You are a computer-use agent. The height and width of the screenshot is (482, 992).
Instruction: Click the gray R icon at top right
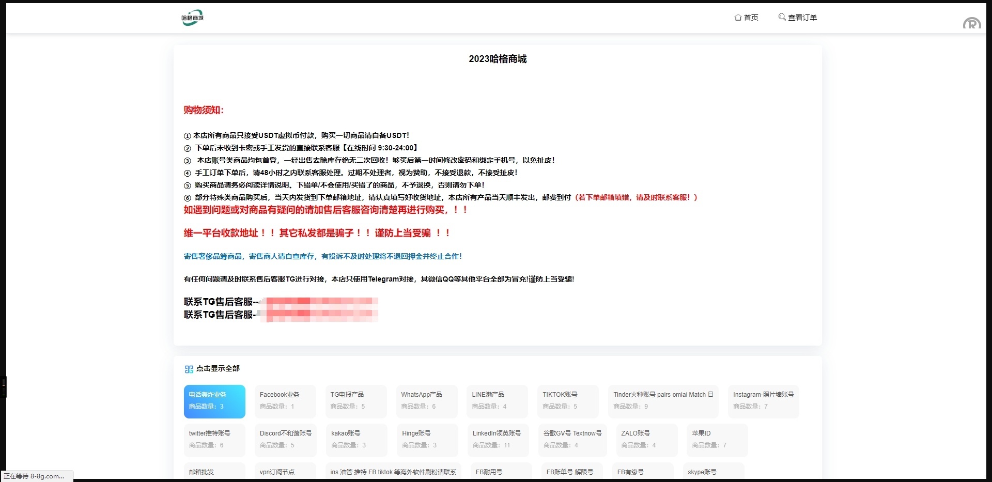pos(971,23)
